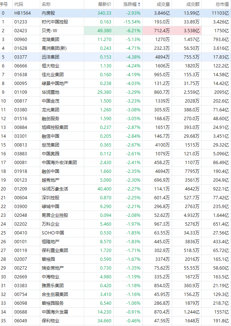231x326 pixels.
Task: Select 中海物业 row
Action: (116, 277)
